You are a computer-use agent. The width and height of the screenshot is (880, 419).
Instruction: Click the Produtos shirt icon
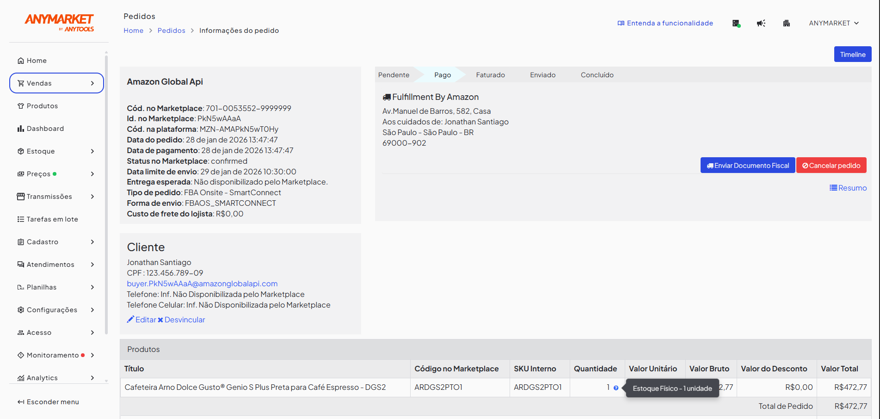[x=21, y=106]
